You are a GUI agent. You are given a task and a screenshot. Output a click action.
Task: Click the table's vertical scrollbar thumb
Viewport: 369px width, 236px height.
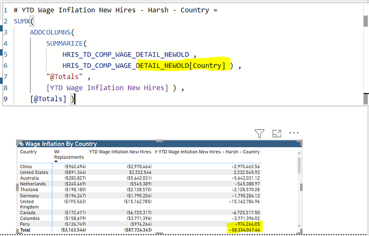[x=299, y=165]
